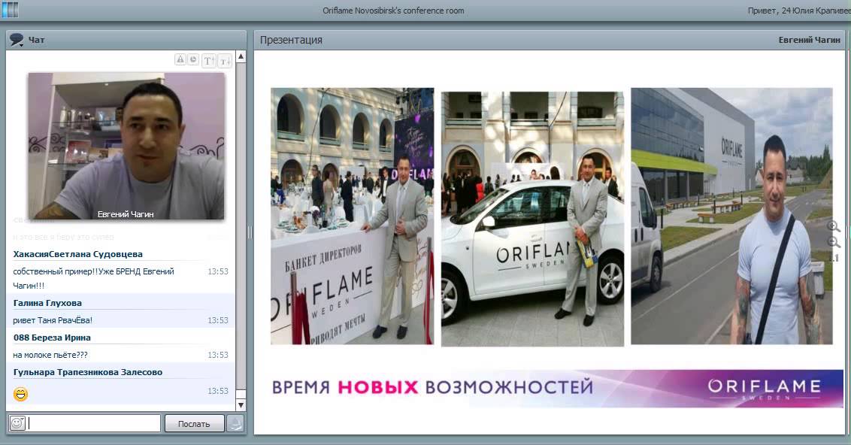Click the icon right of Послать button
The height and width of the screenshot is (445, 851).
pos(235,423)
